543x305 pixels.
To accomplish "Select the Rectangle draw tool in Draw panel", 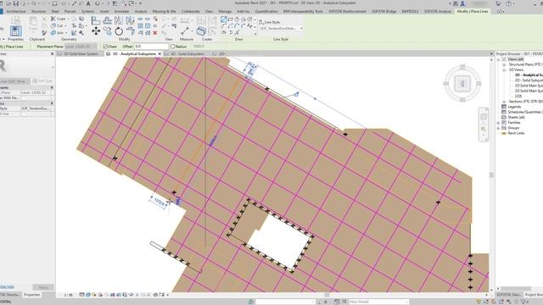I will pyautogui.click(x=230, y=19).
